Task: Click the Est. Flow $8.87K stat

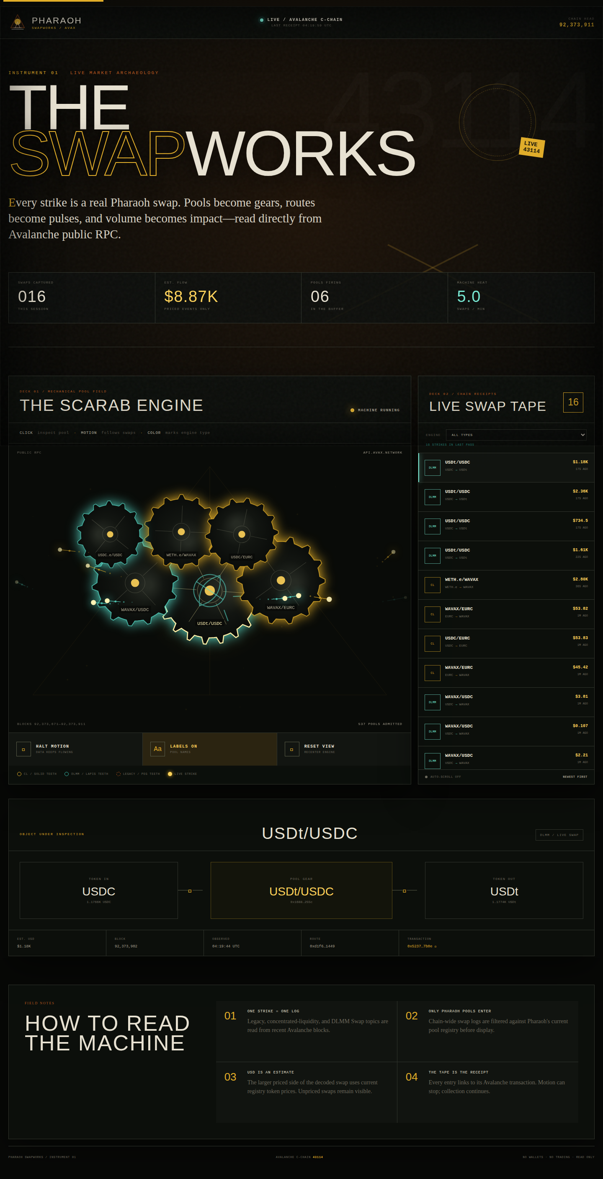Action: [228, 298]
